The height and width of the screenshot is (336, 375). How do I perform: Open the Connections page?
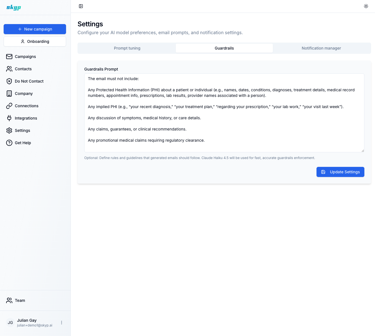pos(27,106)
